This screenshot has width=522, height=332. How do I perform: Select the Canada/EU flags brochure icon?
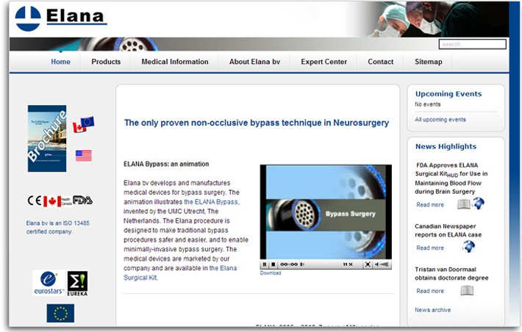coord(83,124)
